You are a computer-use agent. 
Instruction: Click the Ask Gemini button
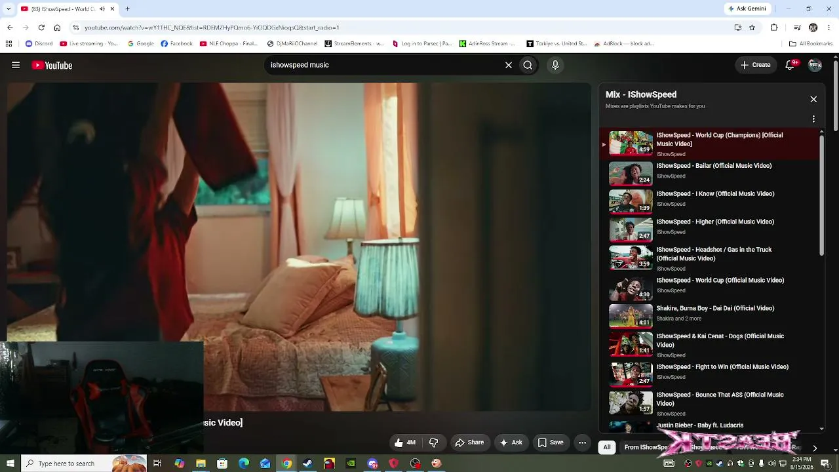click(747, 9)
